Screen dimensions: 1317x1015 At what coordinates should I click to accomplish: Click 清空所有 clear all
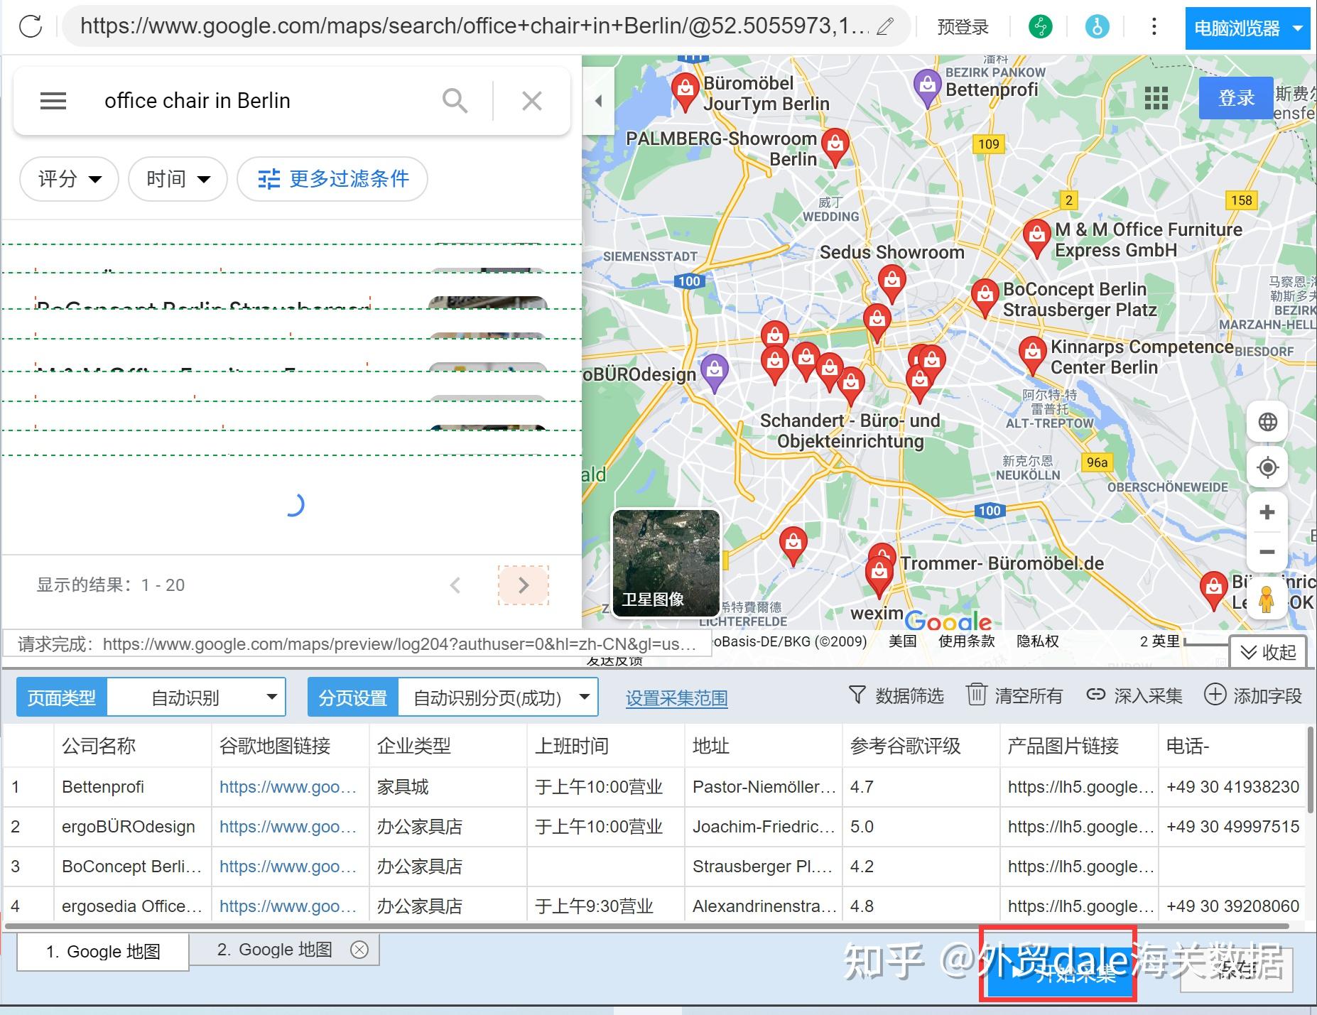pyautogui.click(x=1014, y=695)
